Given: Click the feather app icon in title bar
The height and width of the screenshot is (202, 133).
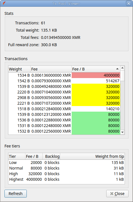Looking at the screenshot, I should [x=4, y=3].
